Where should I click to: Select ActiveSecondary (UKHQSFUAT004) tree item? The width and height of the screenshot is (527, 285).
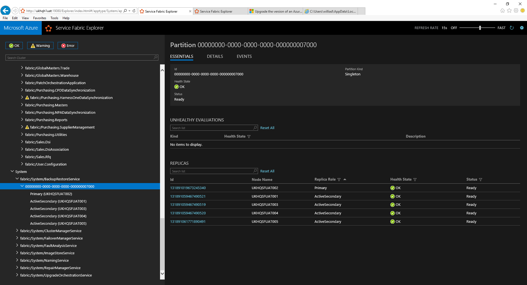(x=58, y=216)
